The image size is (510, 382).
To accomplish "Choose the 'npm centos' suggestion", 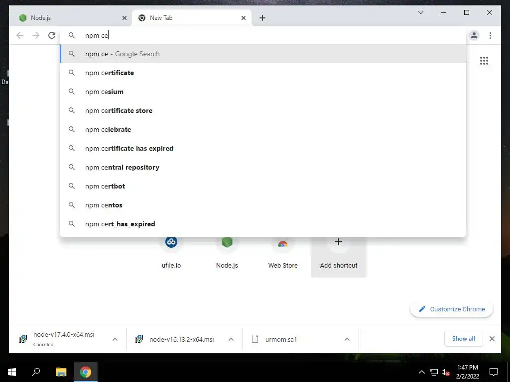I will 263,205.
